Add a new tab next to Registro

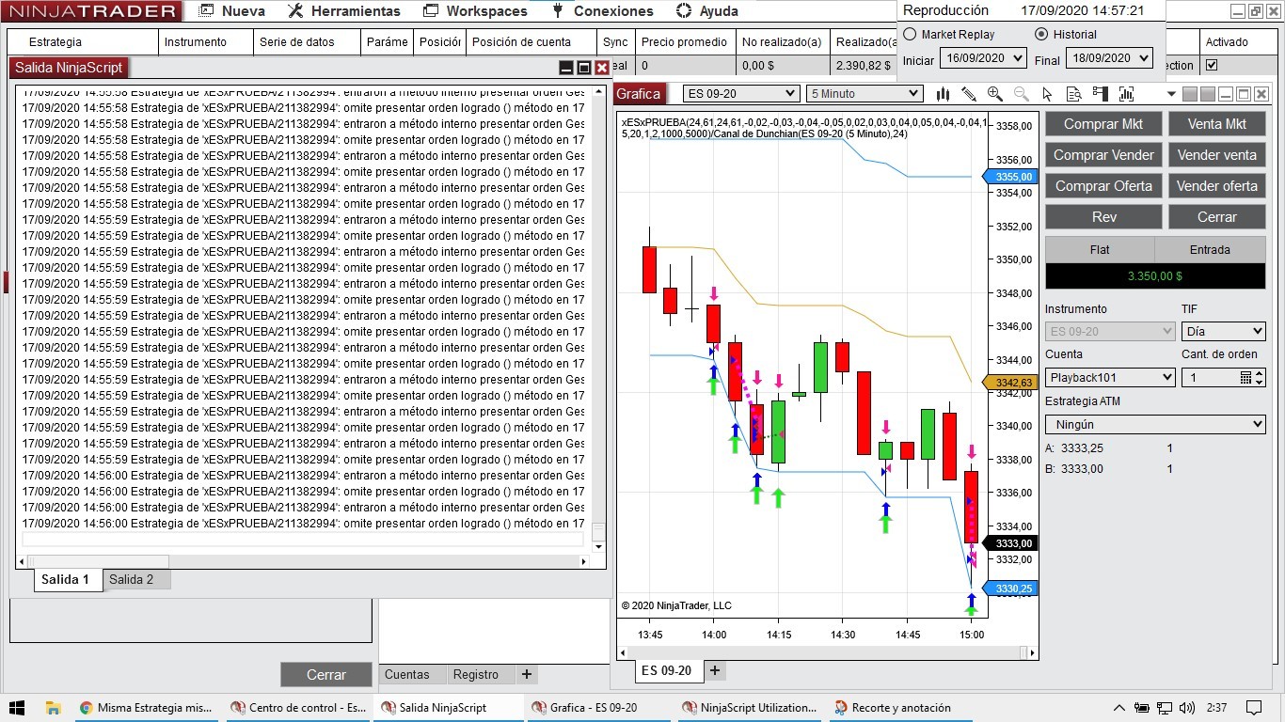click(x=527, y=674)
